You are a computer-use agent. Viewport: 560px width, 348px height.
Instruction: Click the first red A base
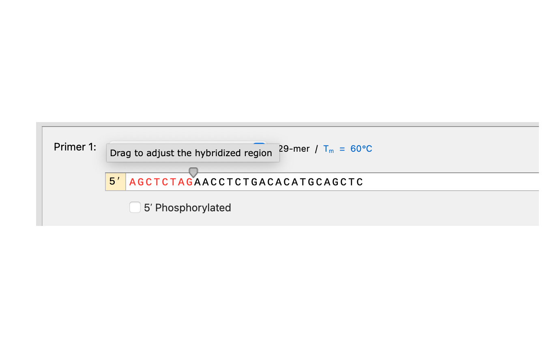click(132, 182)
